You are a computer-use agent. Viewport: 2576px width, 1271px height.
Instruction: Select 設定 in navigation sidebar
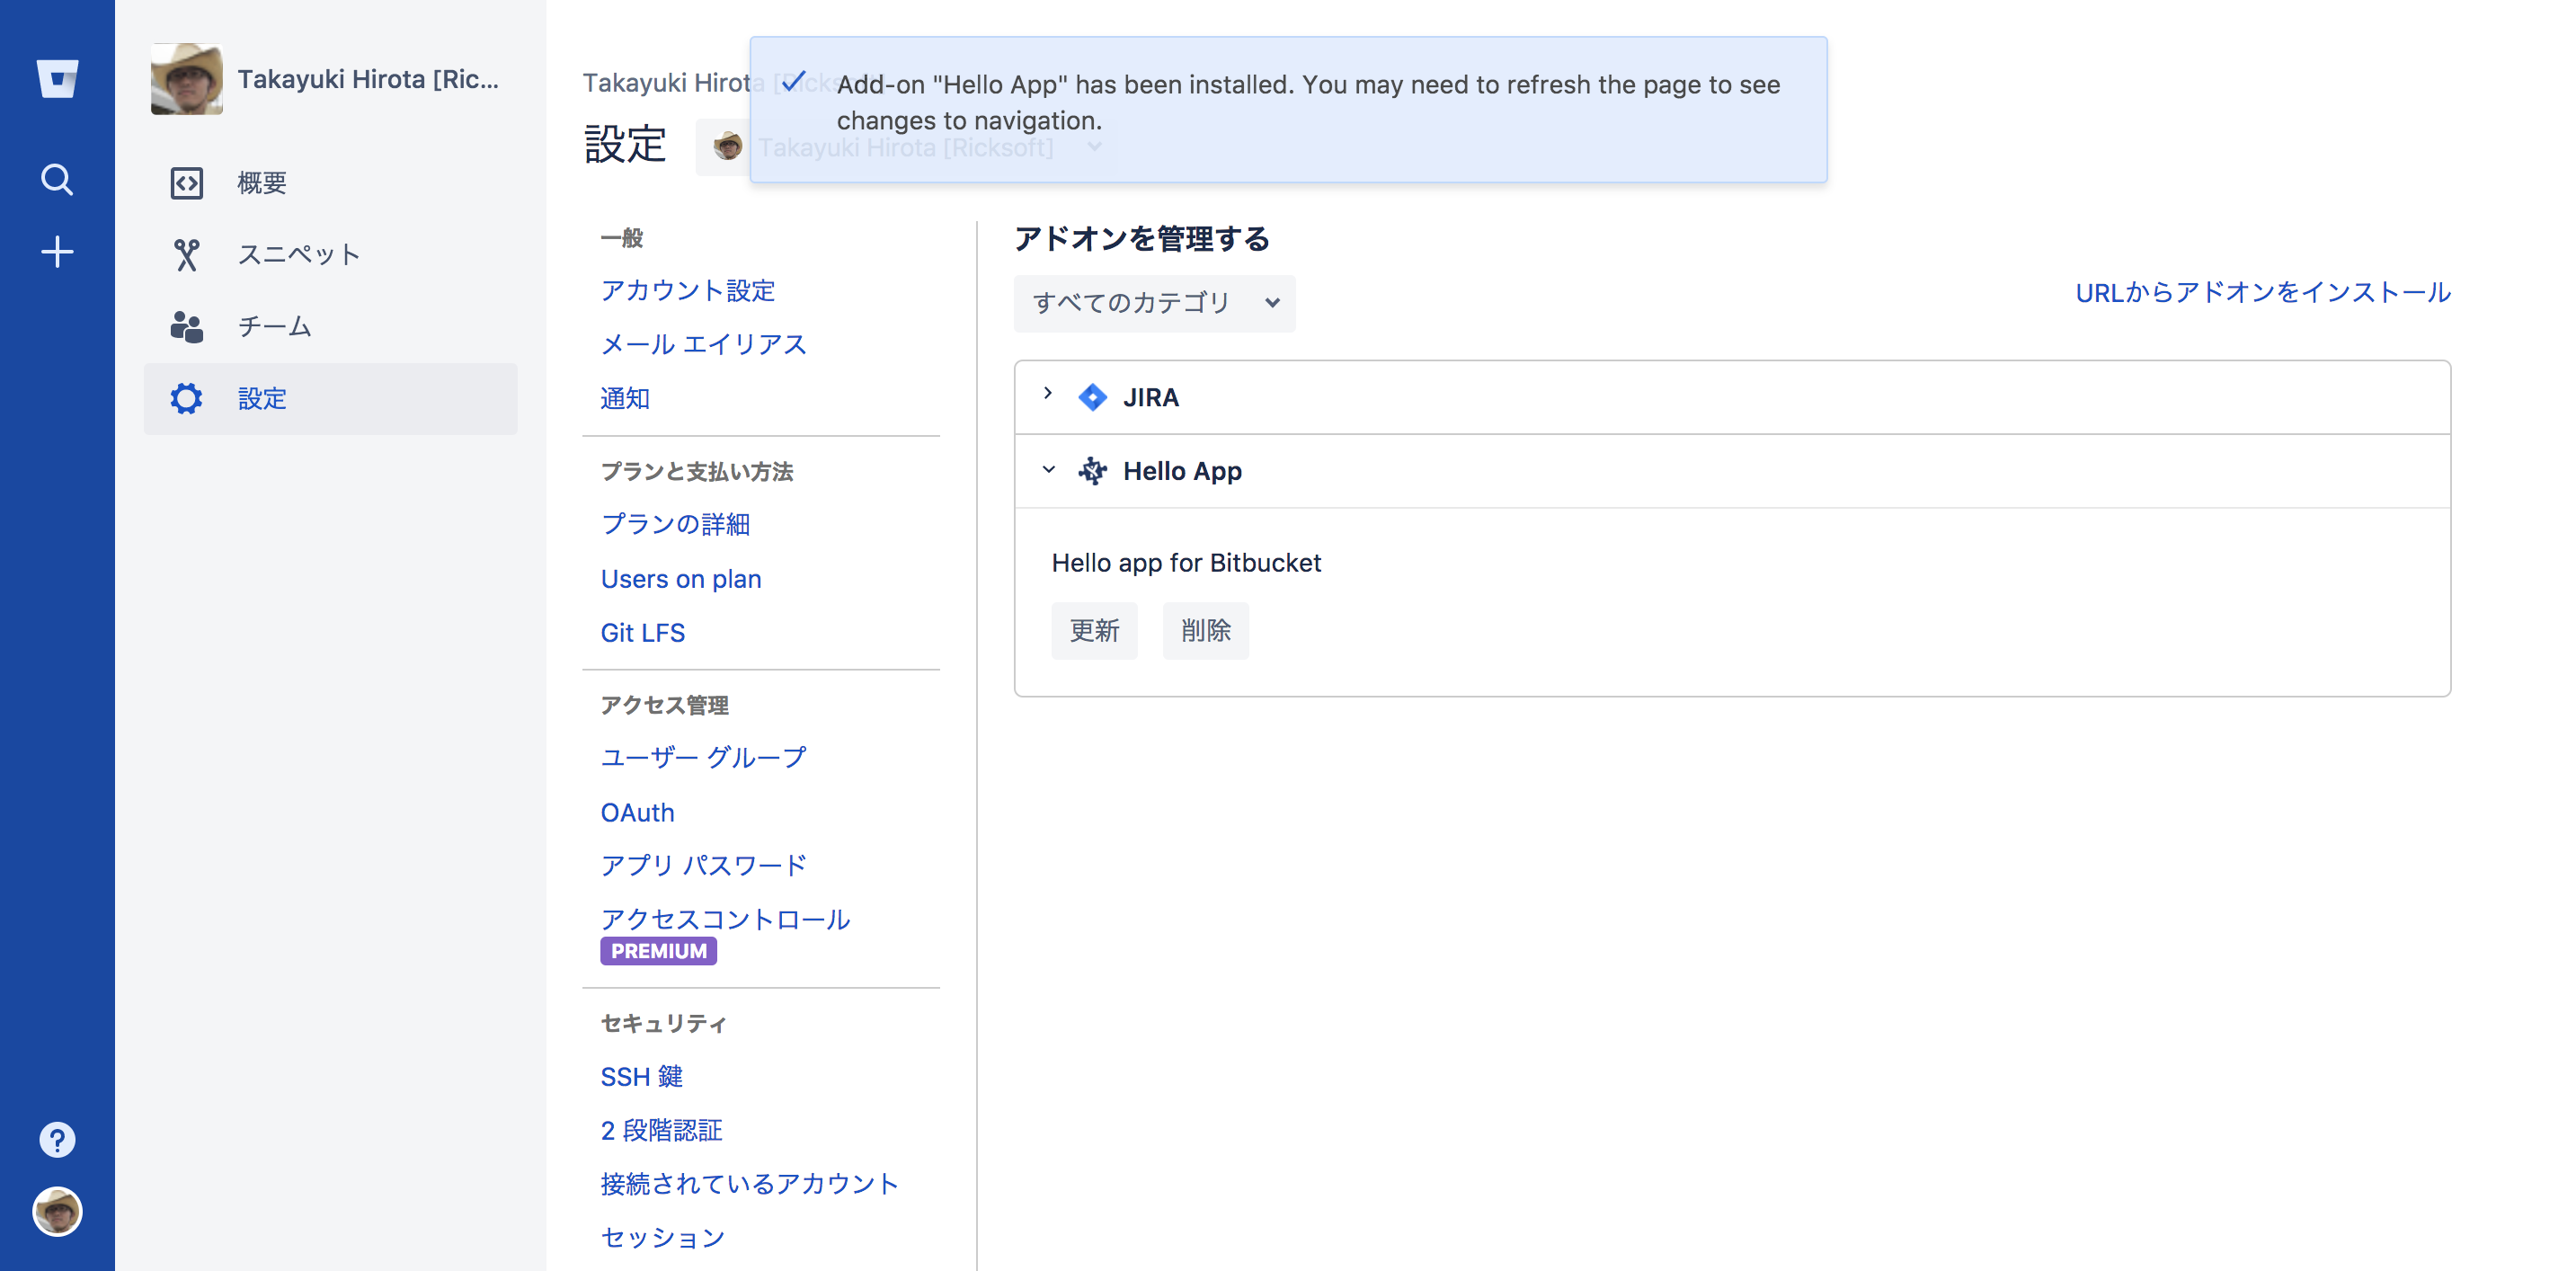330,398
